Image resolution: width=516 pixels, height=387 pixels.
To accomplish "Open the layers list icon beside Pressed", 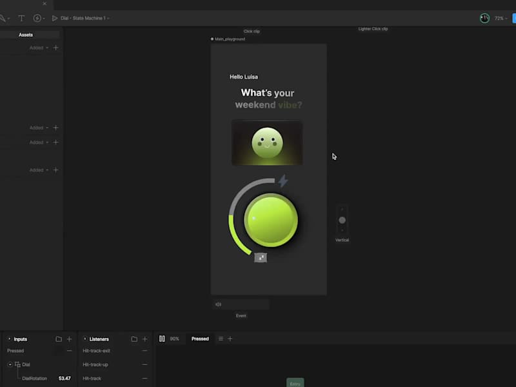I will click(x=221, y=339).
